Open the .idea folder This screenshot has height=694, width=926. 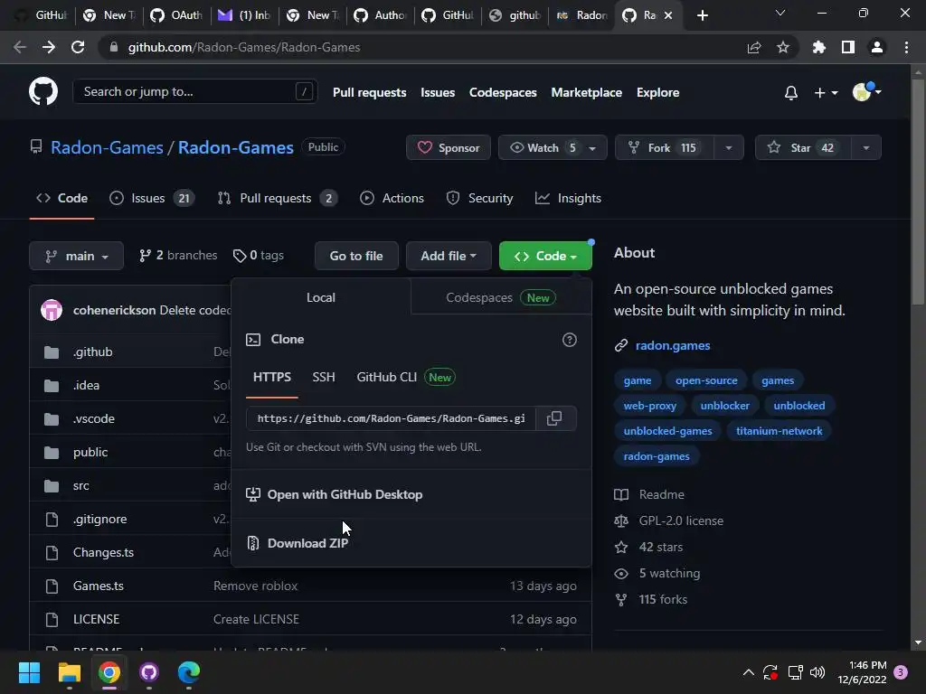coord(86,385)
